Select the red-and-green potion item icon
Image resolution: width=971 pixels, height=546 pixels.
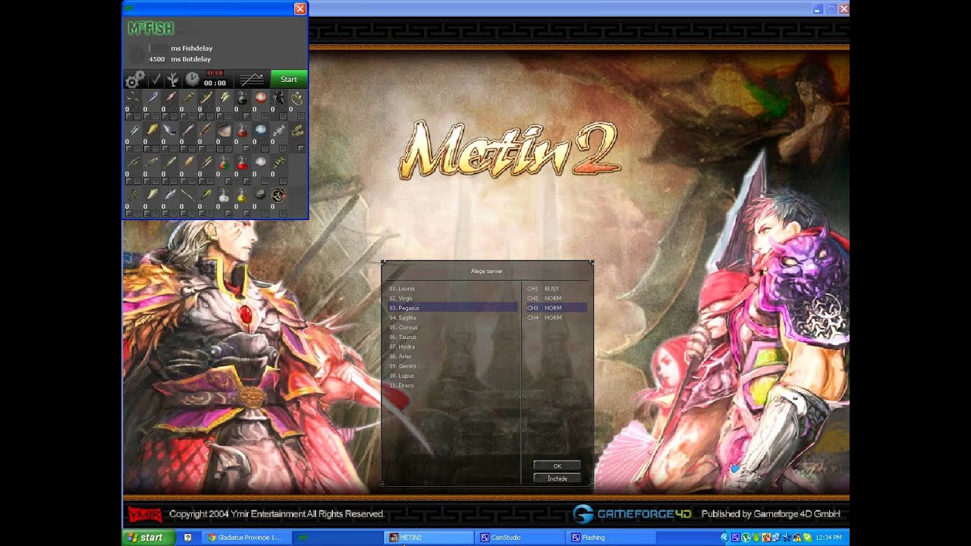[224, 162]
